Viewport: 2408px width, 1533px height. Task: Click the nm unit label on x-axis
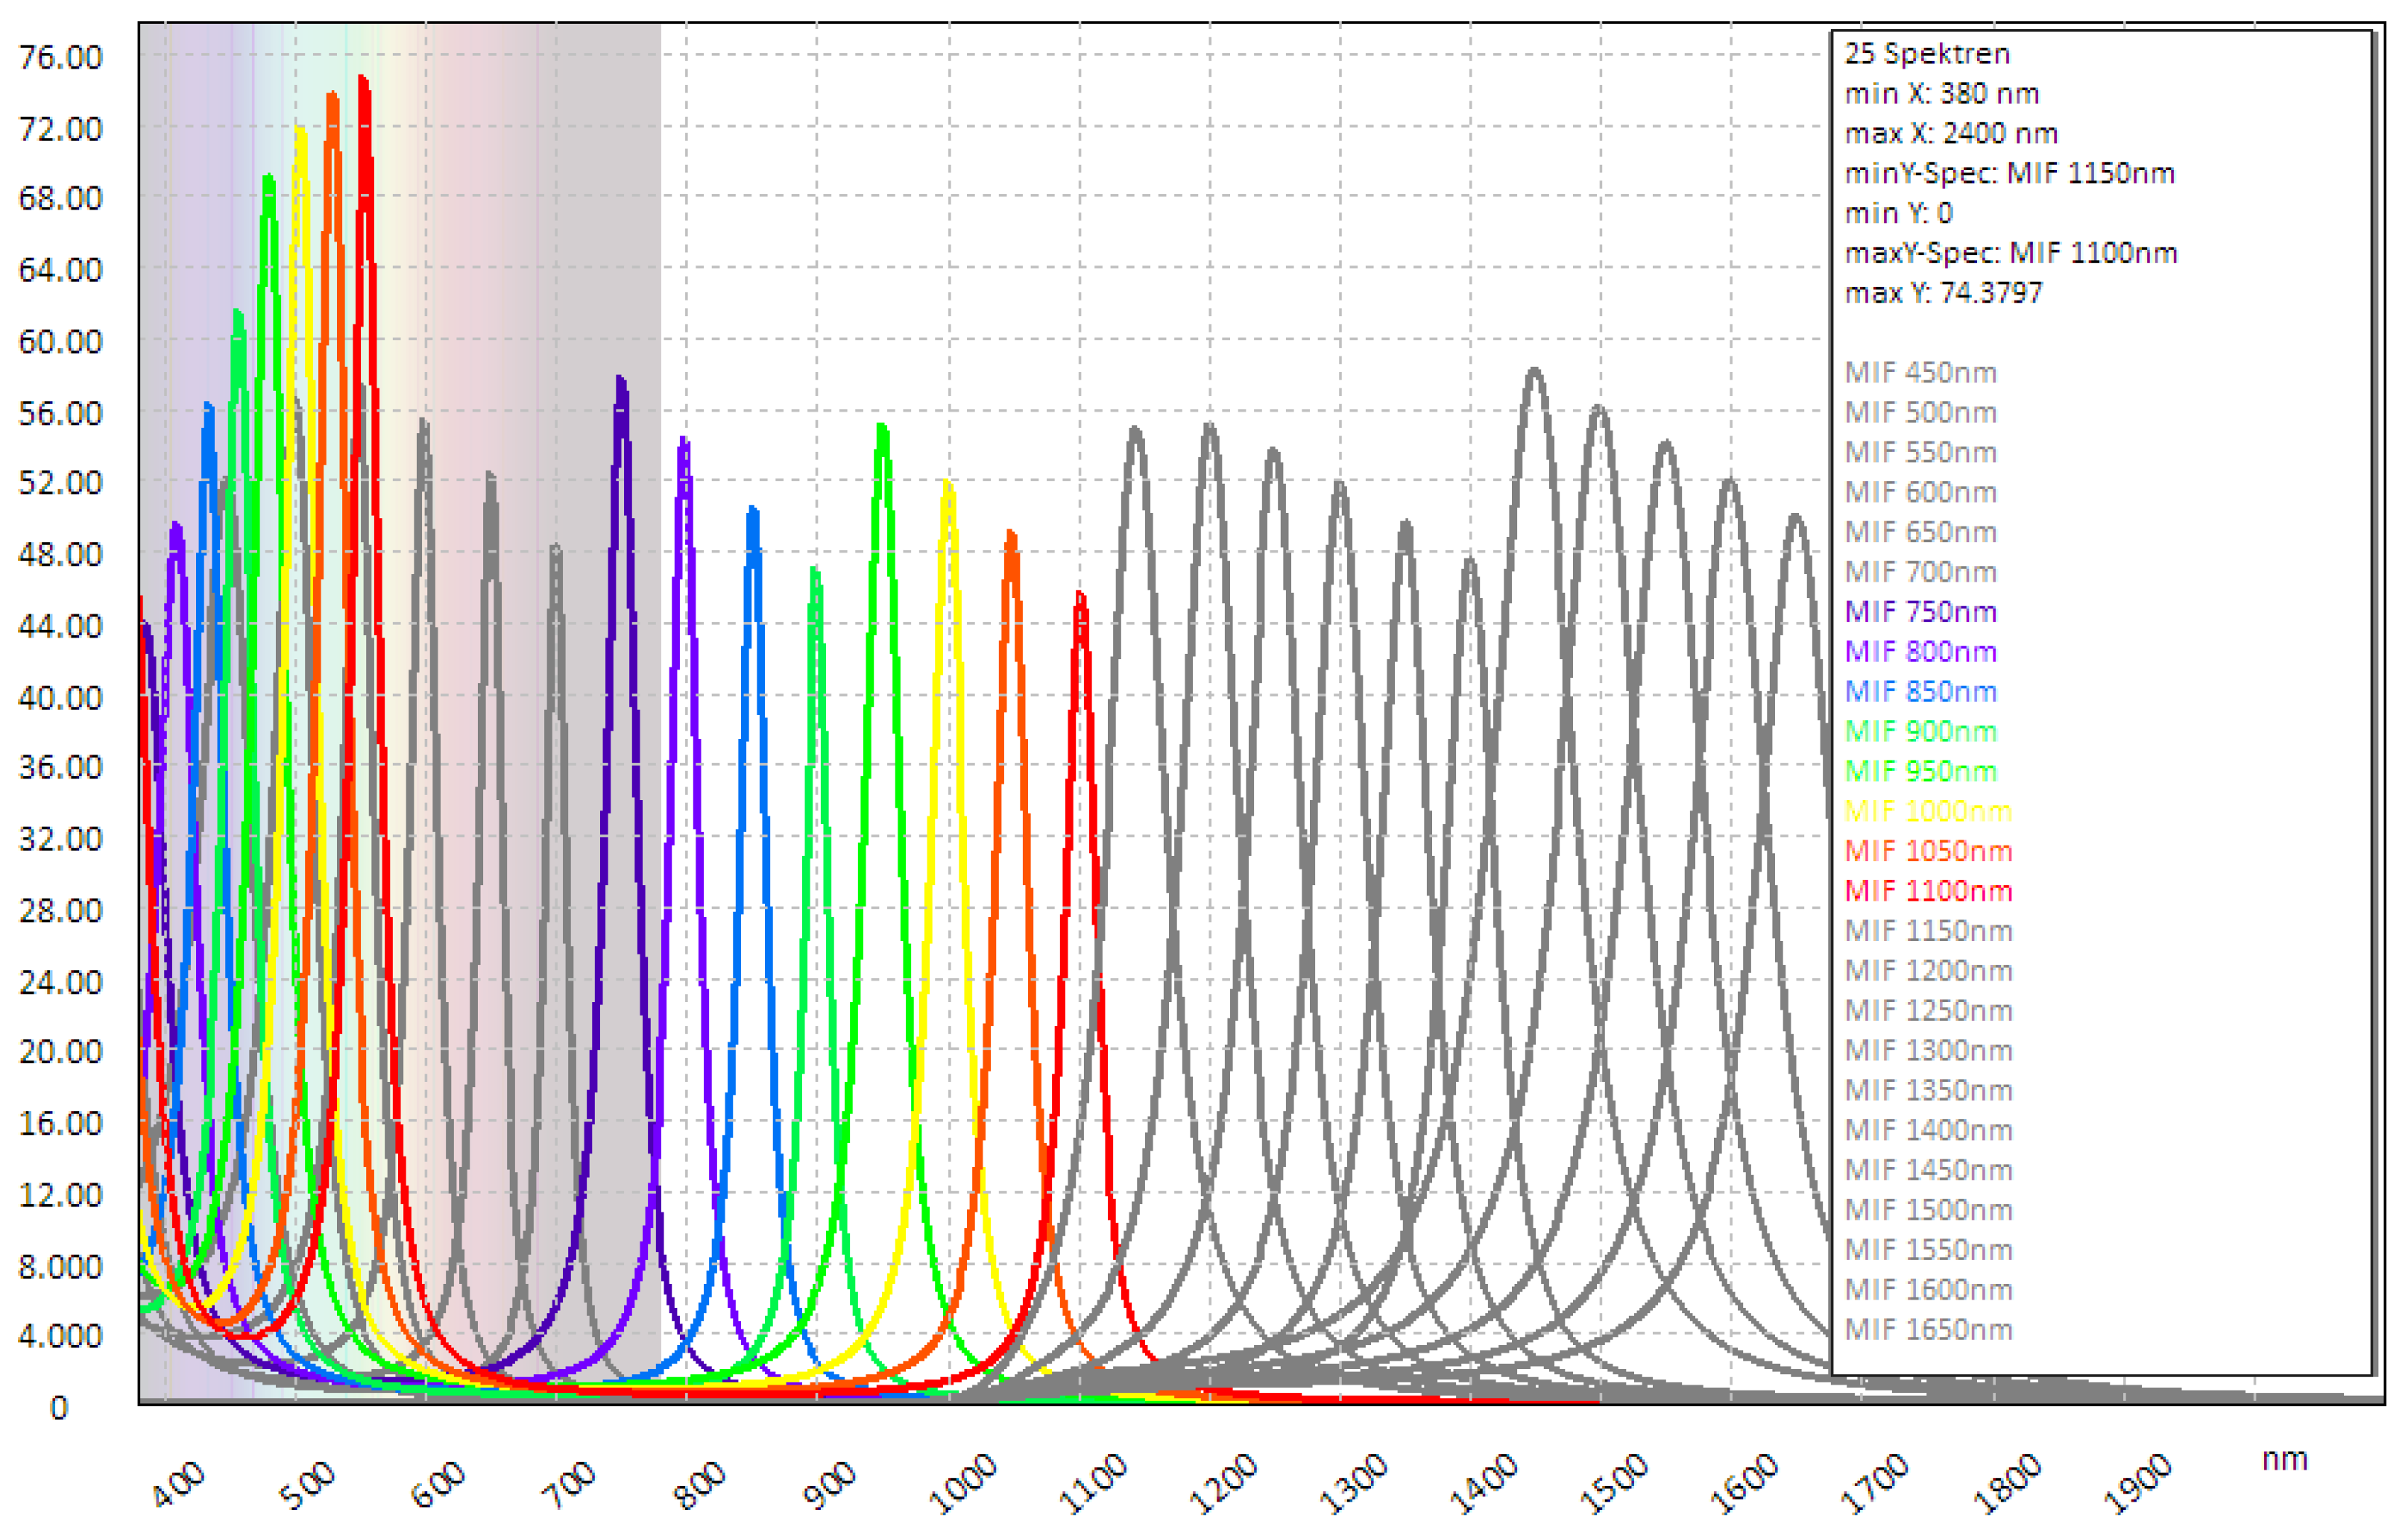(x=2284, y=1460)
